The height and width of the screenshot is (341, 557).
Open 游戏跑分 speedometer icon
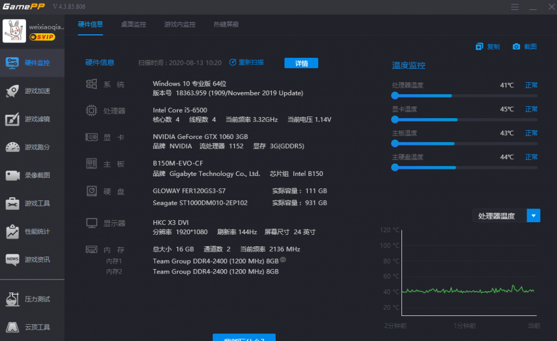(x=13, y=147)
